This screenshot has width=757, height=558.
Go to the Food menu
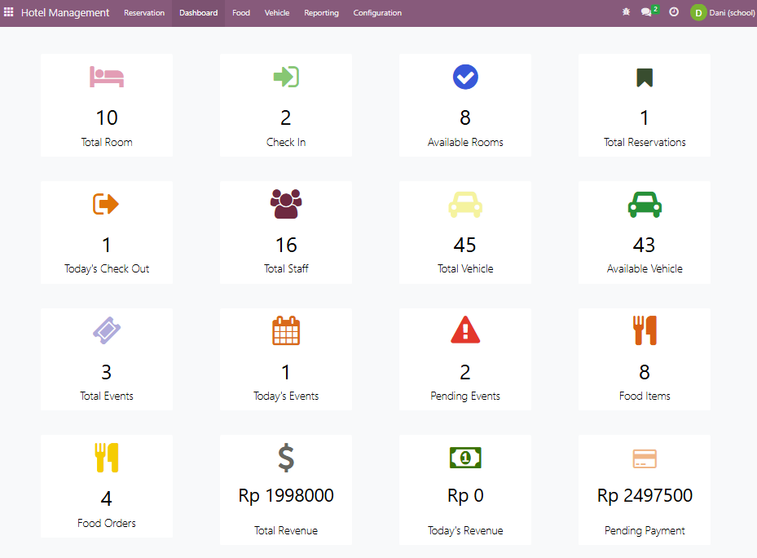(241, 13)
